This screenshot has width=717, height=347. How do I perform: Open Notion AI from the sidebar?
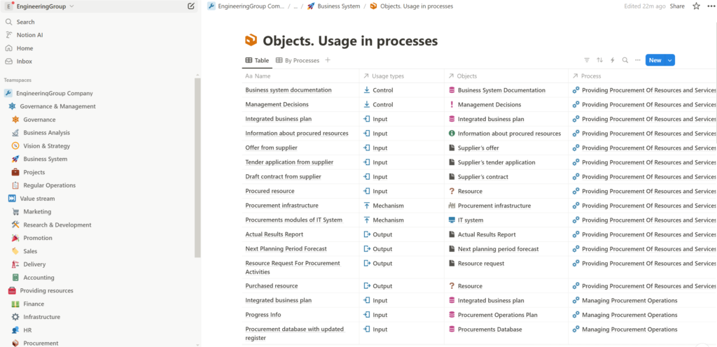31,35
